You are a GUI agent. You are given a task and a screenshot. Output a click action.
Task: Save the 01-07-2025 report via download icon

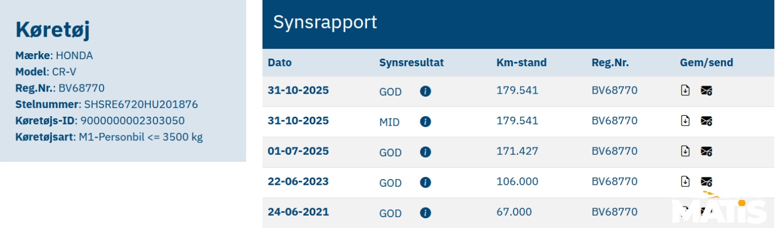coord(685,152)
